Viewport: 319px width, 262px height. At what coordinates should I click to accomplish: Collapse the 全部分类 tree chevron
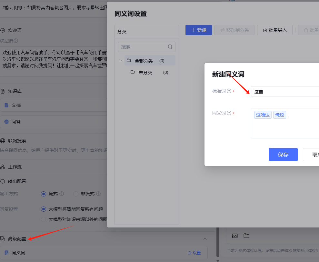click(120, 60)
